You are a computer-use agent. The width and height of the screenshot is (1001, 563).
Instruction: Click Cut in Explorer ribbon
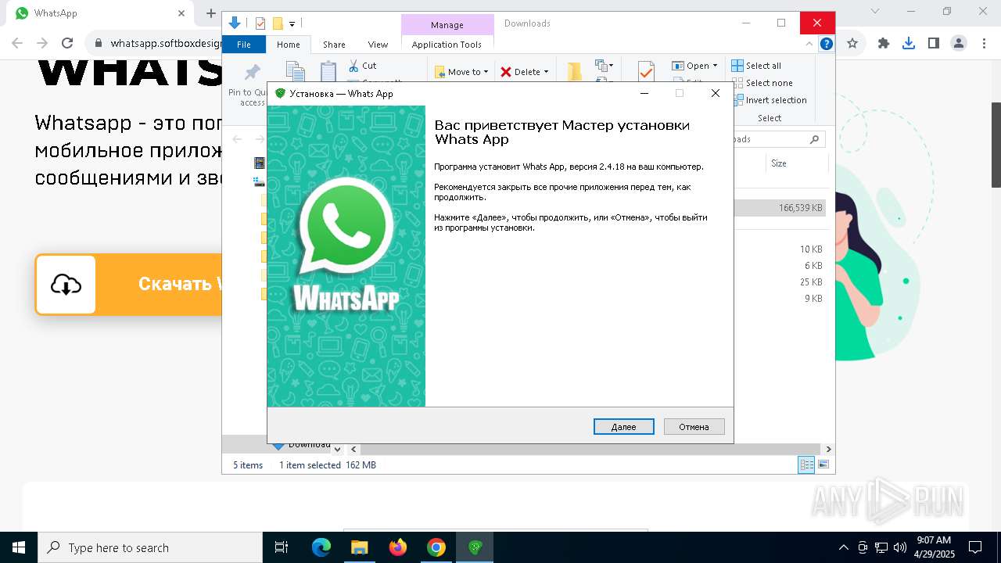click(x=363, y=66)
